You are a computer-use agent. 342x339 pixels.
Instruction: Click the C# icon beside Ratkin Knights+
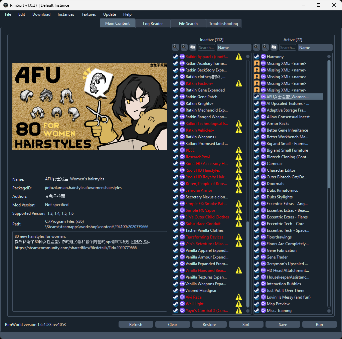tap(182, 104)
